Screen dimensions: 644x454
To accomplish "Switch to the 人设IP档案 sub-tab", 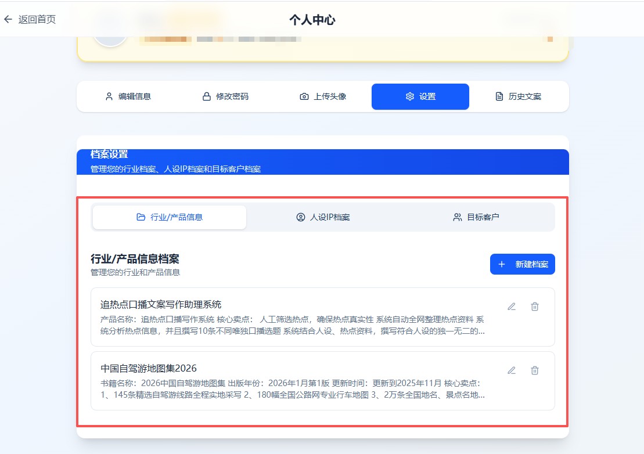I will click(323, 217).
